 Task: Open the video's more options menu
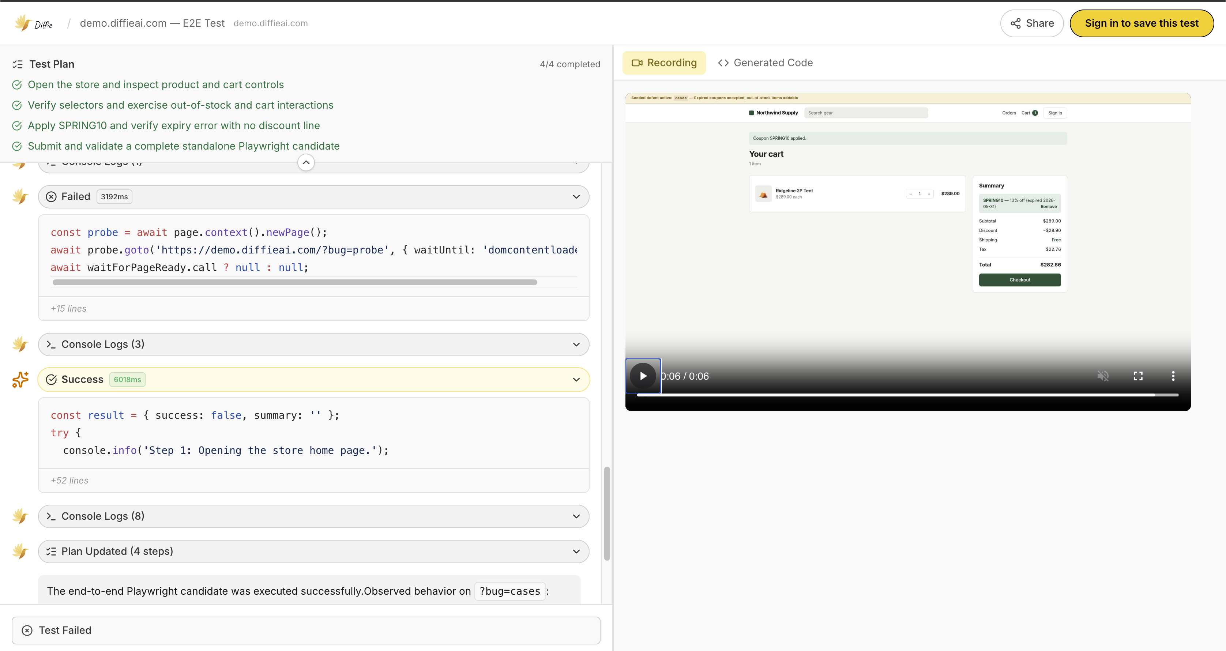click(1173, 376)
